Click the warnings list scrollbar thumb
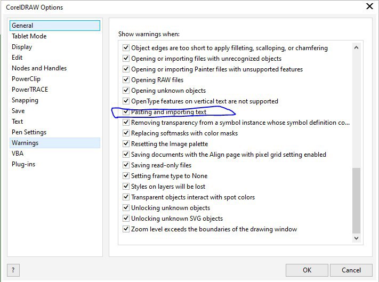 click(x=356, y=200)
